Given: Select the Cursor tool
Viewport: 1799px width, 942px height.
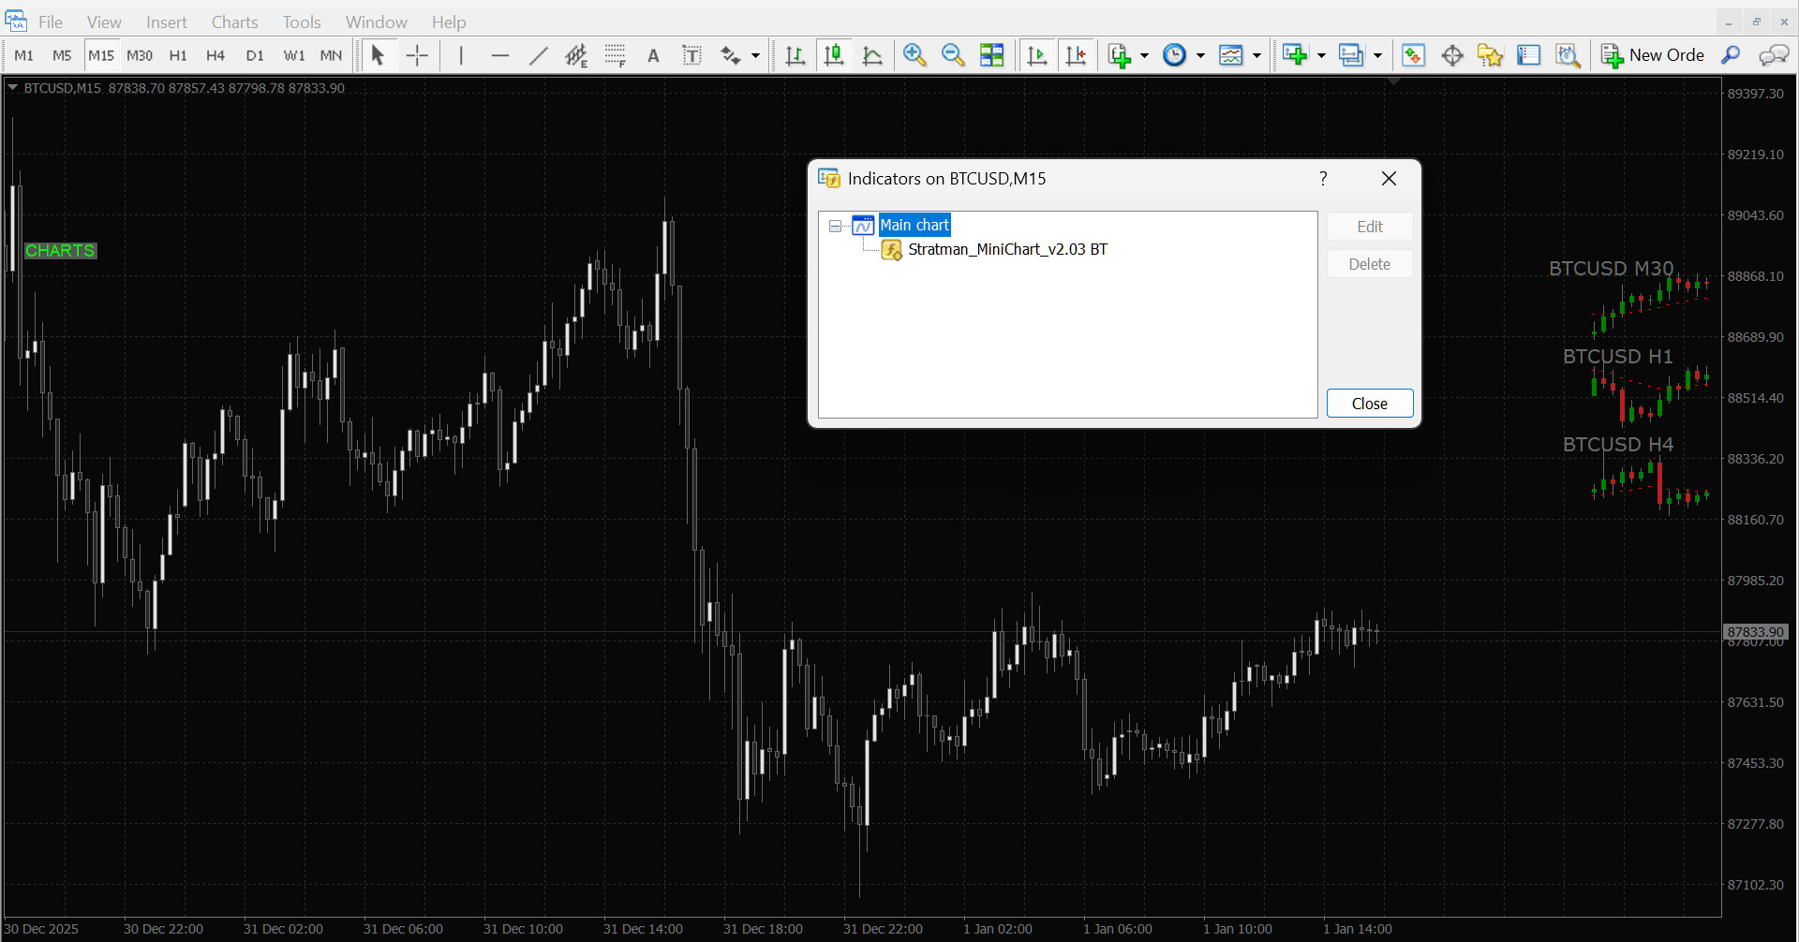Looking at the screenshot, I should click(x=378, y=55).
